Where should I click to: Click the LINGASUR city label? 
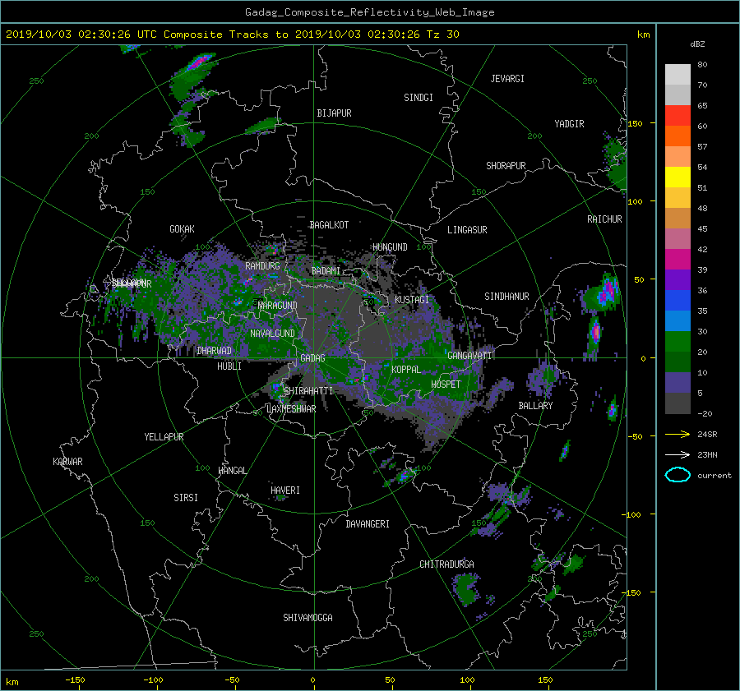(467, 230)
